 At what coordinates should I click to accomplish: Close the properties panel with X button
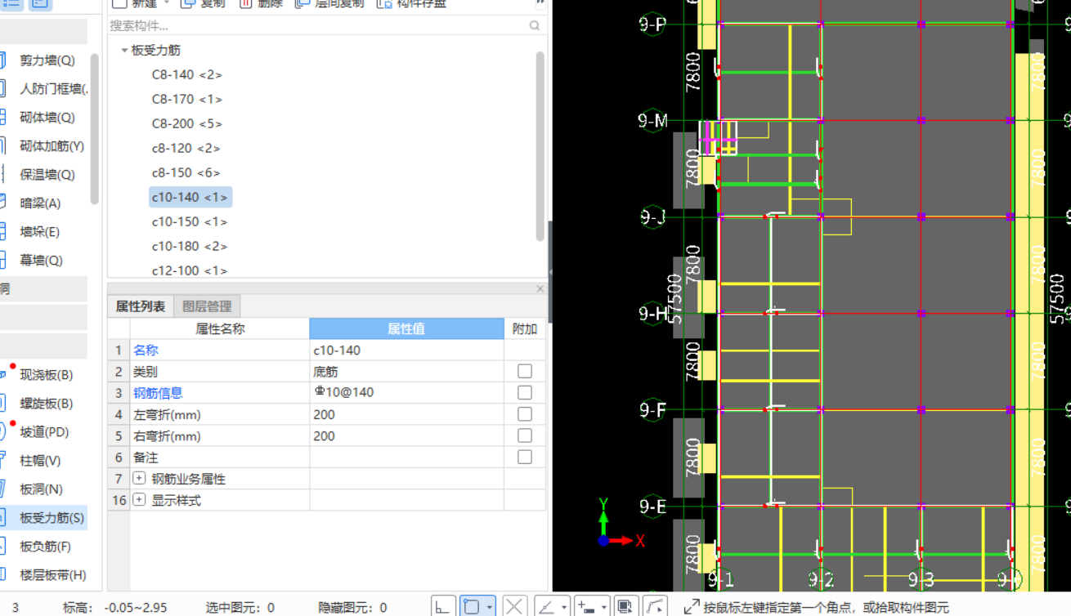[x=540, y=288]
